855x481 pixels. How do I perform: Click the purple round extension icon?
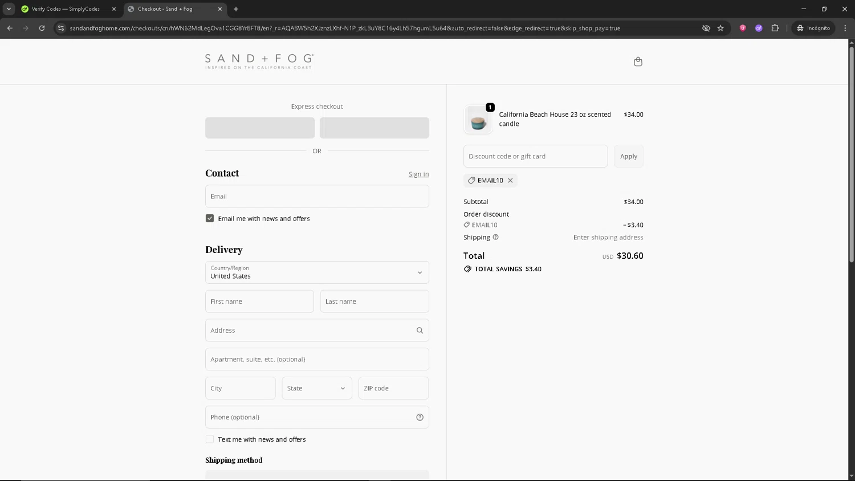tap(759, 28)
